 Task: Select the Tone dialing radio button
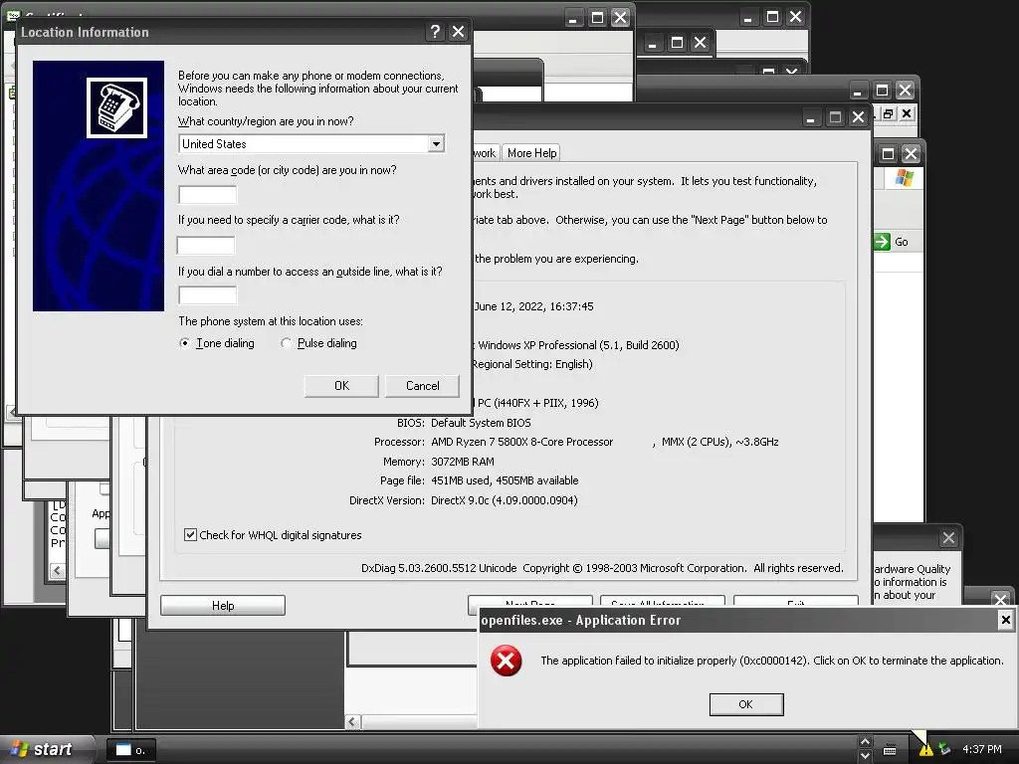(185, 343)
